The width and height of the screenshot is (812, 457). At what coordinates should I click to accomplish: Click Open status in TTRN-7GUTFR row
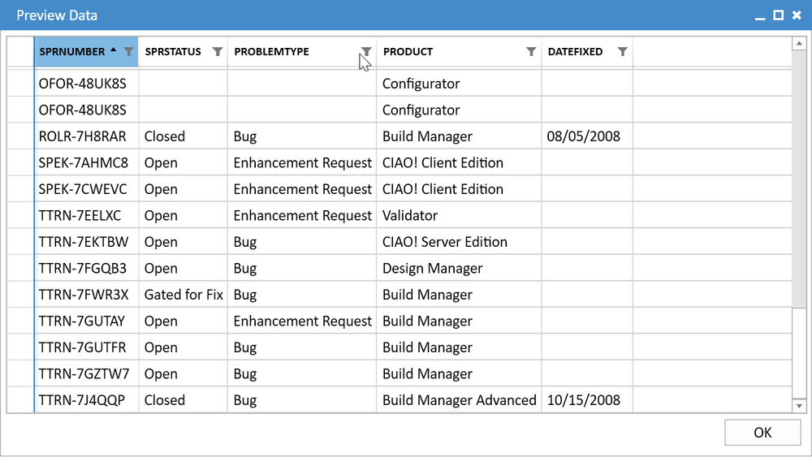[184, 347]
